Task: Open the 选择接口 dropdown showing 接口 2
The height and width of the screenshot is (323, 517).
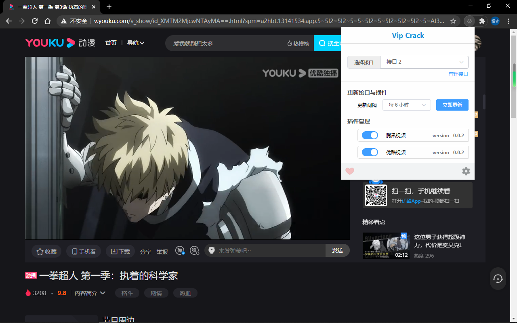Action: pyautogui.click(x=425, y=62)
